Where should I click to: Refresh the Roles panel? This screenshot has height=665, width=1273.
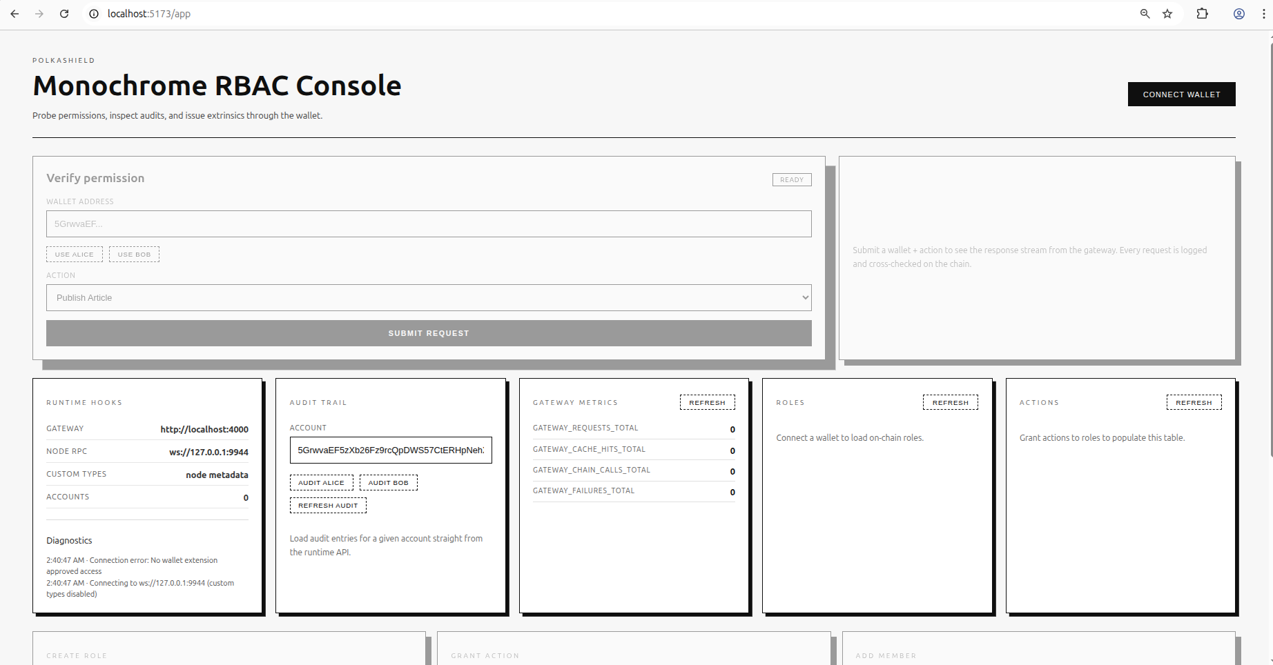[x=951, y=403]
